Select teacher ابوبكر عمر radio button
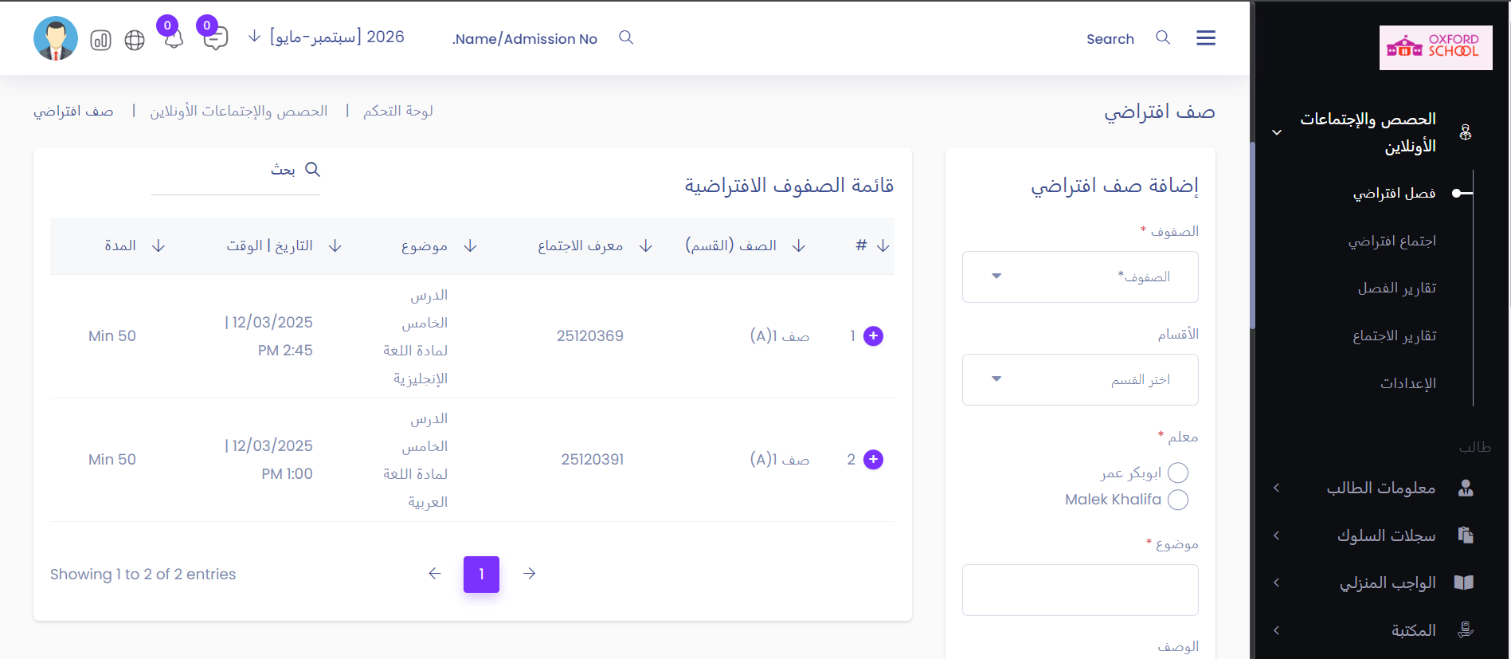Viewport: 1511px width, 659px height. click(1177, 473)
